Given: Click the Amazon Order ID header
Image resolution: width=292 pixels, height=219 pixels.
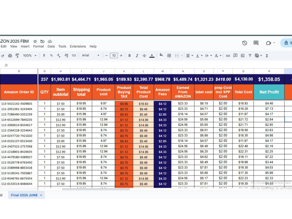Looking at the screenshot, I should 19,92.
